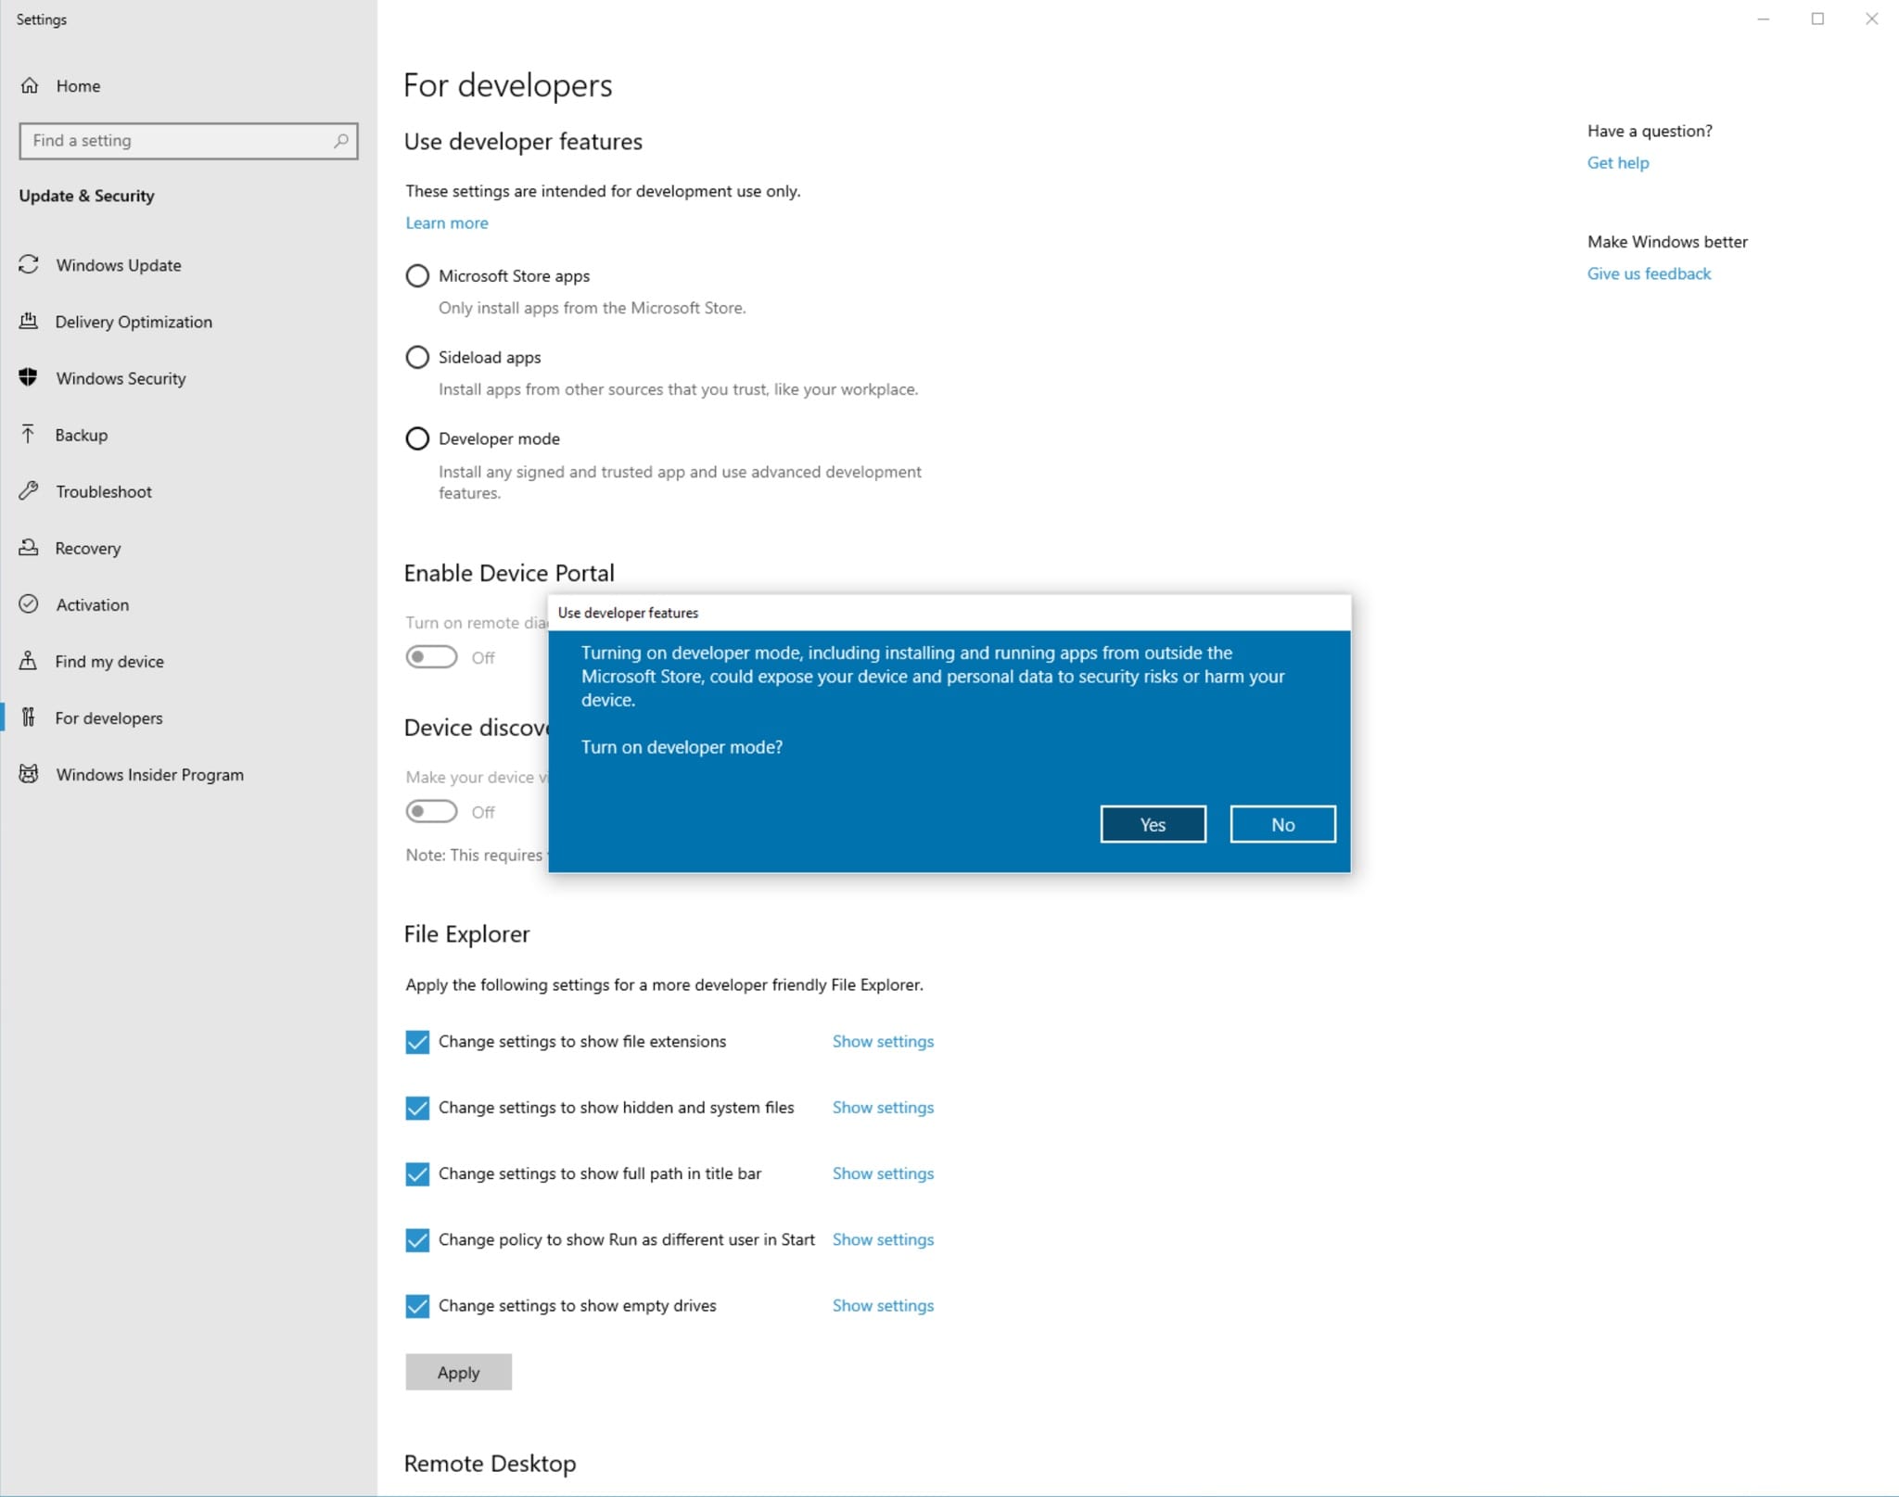This screenshot has width=1899, height=1497.
Task: Show settings for empty drives
Action: 883,1305
